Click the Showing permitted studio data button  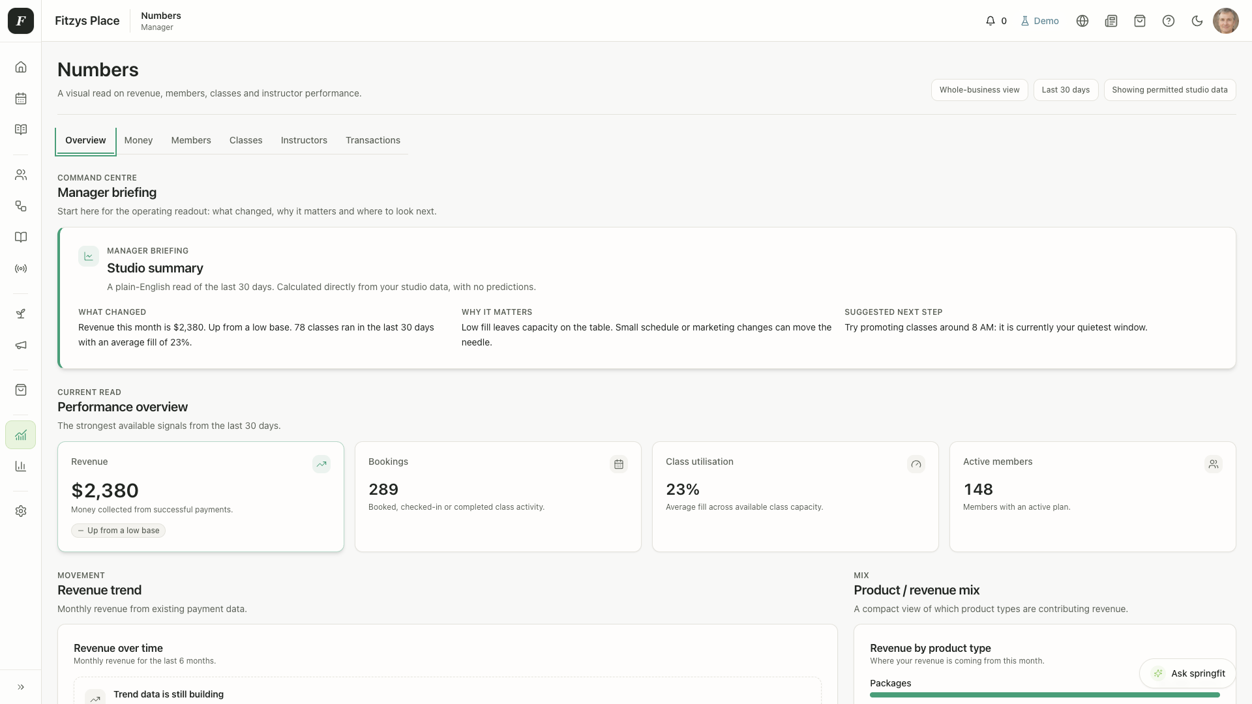coord(1170,90)
